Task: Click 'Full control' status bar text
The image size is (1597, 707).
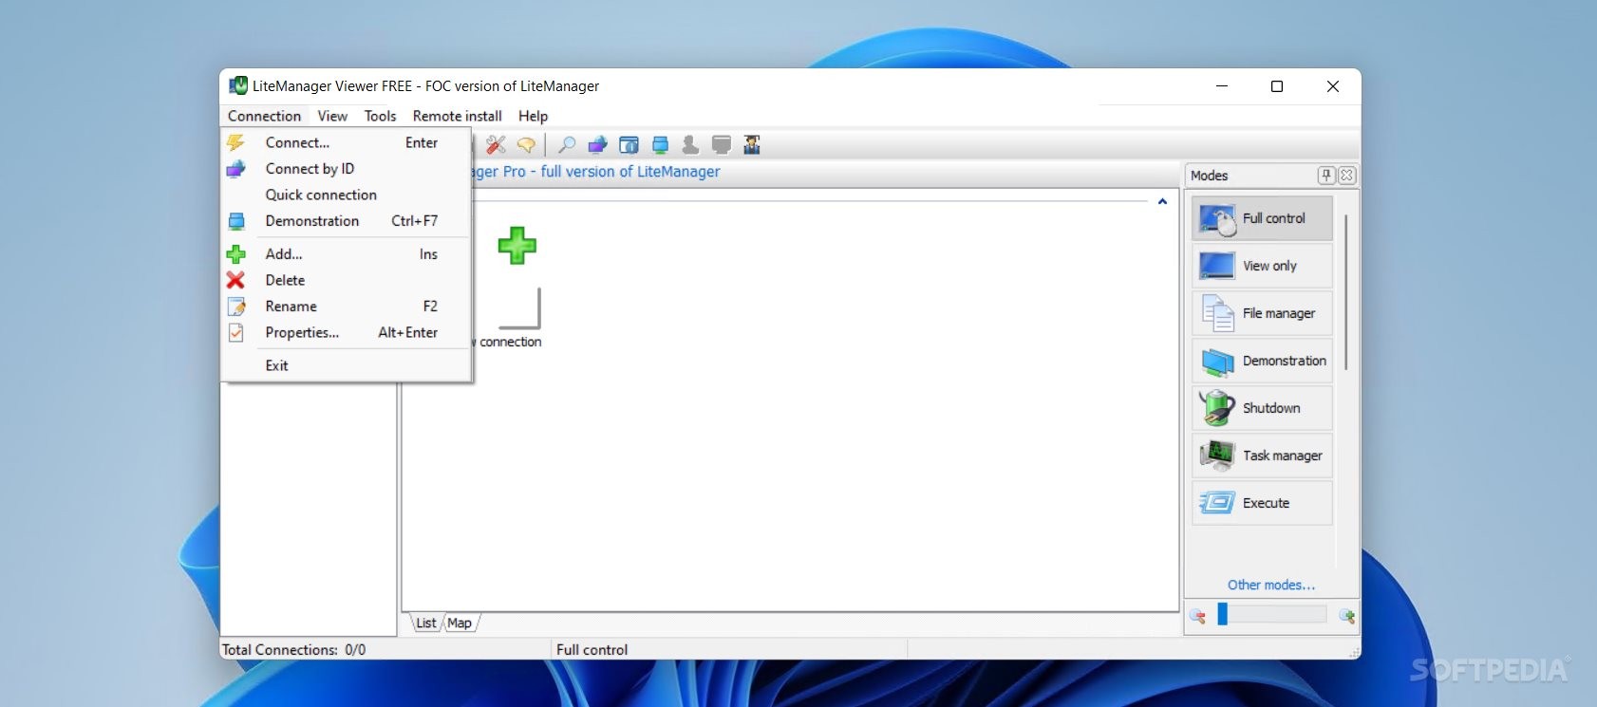Action: coord(592,650)
